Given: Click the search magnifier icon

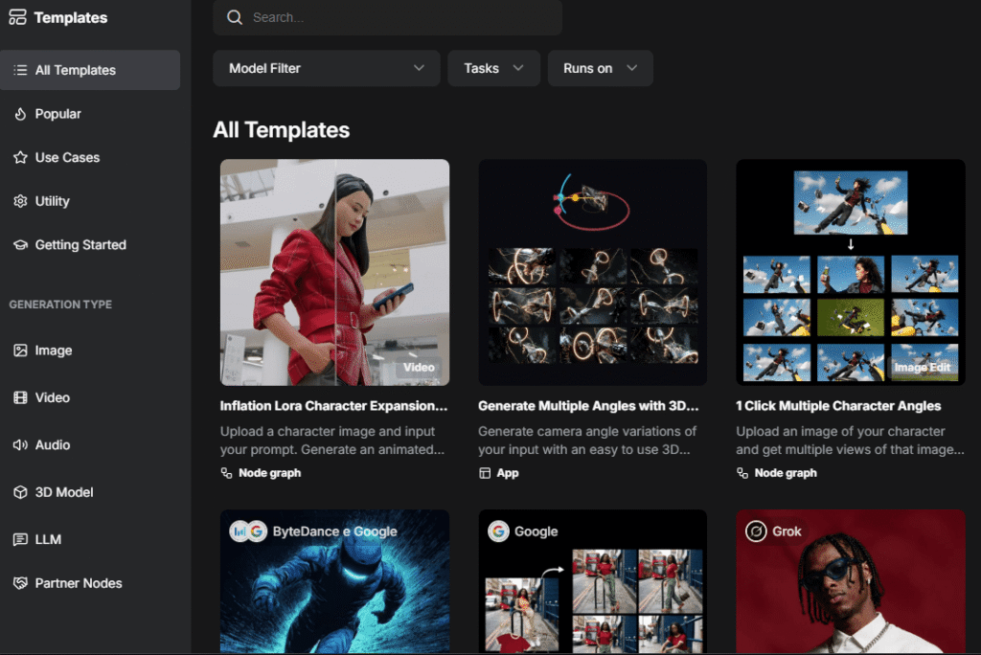Looking at the screenshot, I should tap(235, 17).
